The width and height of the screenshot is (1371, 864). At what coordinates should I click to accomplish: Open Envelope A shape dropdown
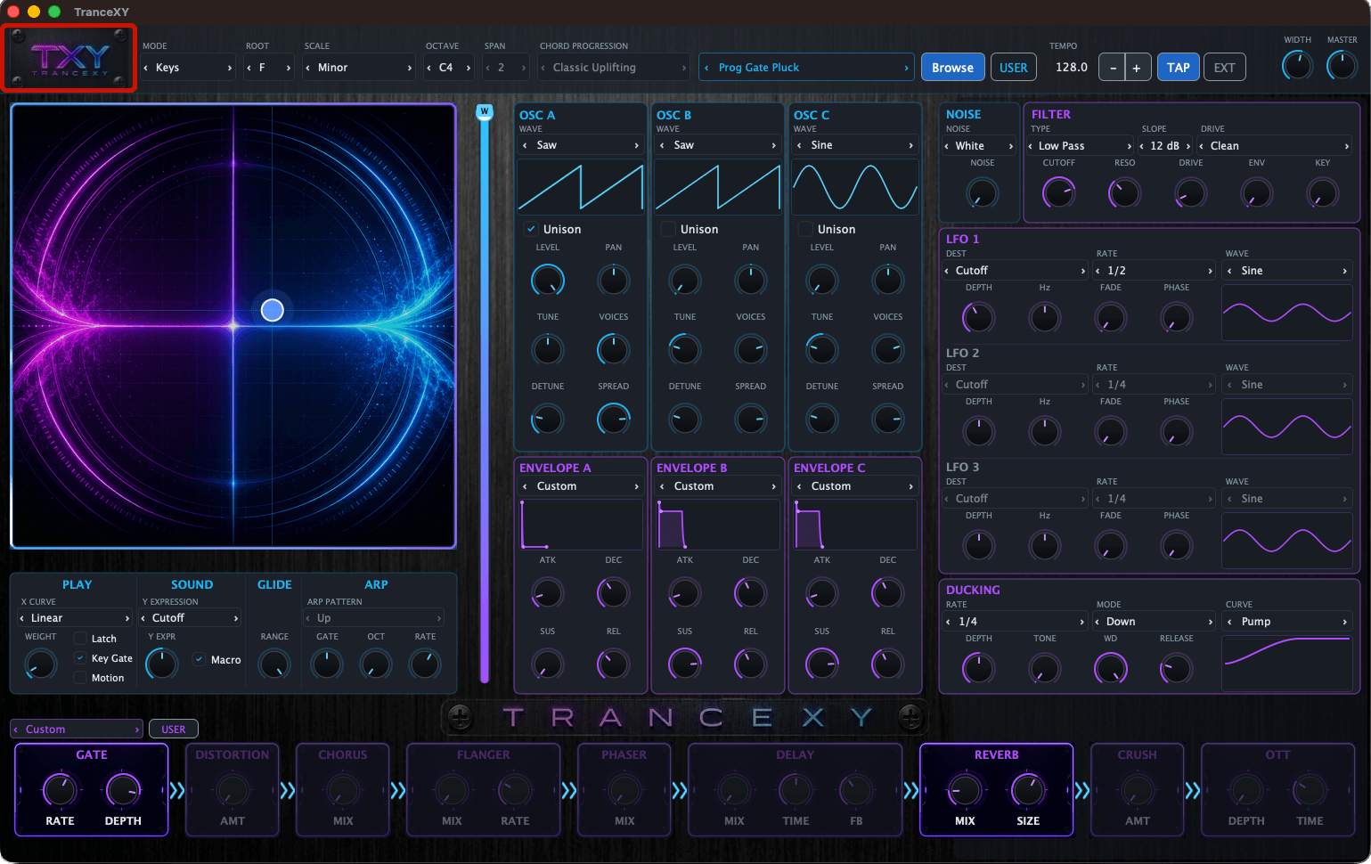(x=581, y=486)
